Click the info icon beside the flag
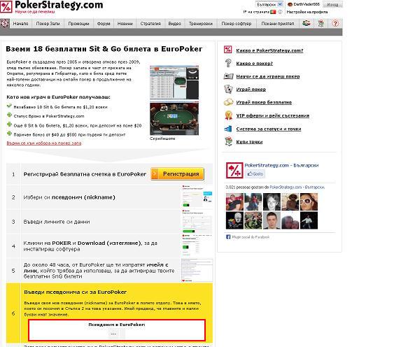This screenshot has width=394, height=347. (280, 12)
